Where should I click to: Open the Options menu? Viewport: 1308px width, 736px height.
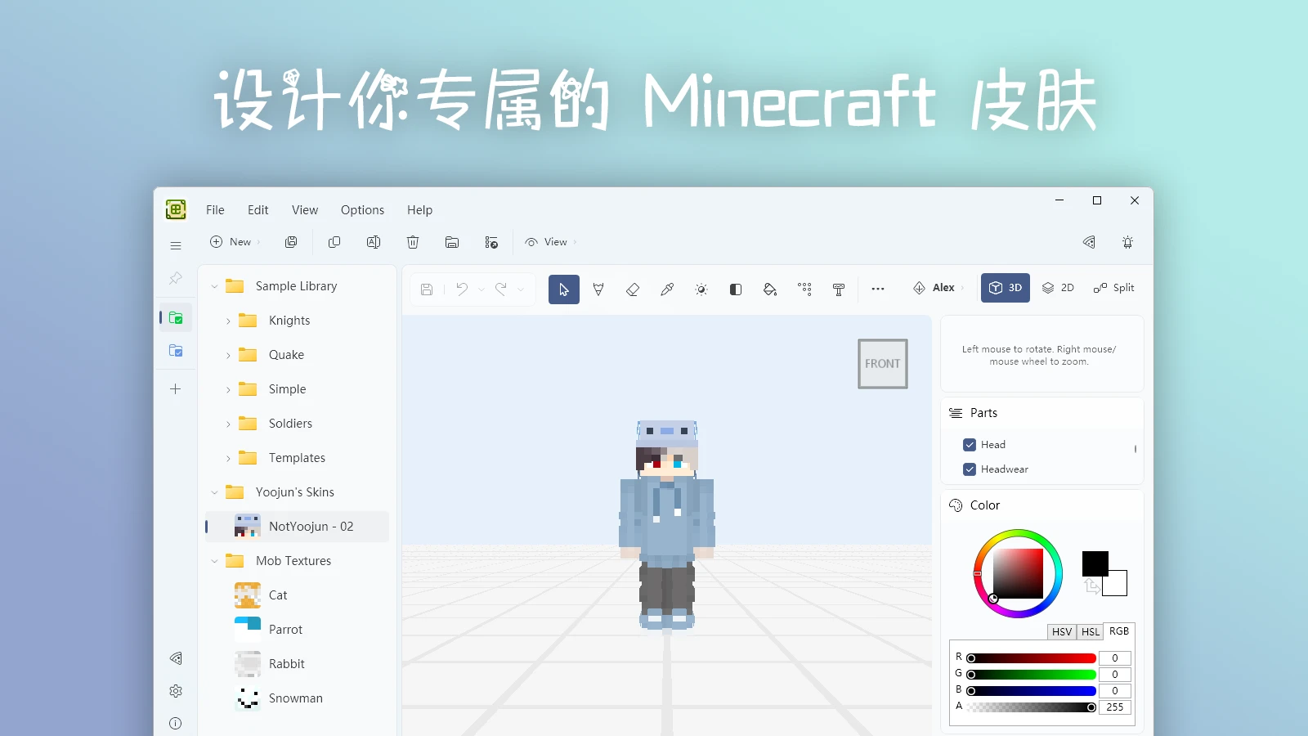pyautogui.click(x=362, y=210)
